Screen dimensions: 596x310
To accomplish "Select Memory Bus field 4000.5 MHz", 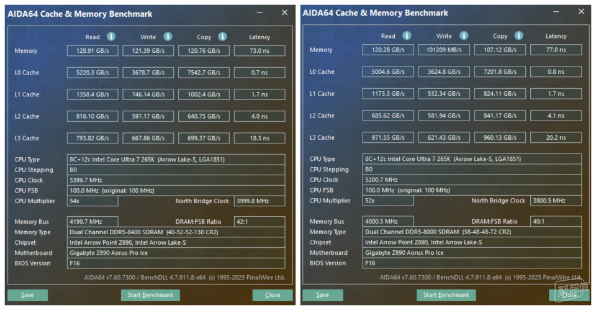I will [x=388, y=221].
